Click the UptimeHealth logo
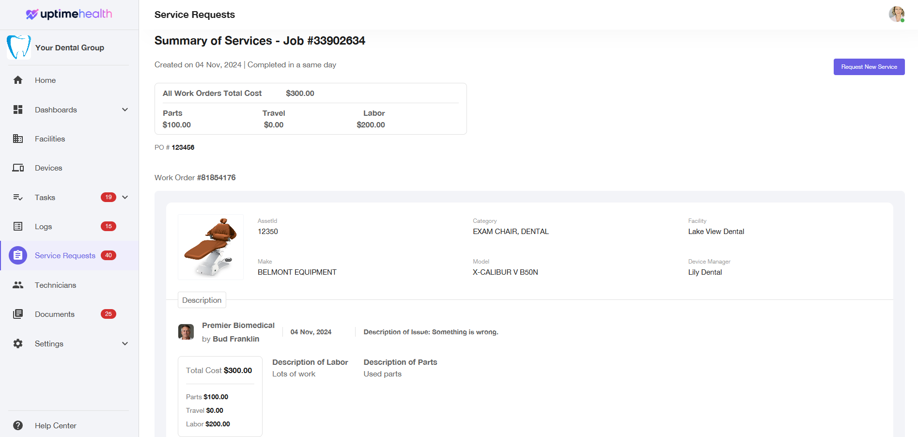 pyautogui.click(x=69, y=14)
